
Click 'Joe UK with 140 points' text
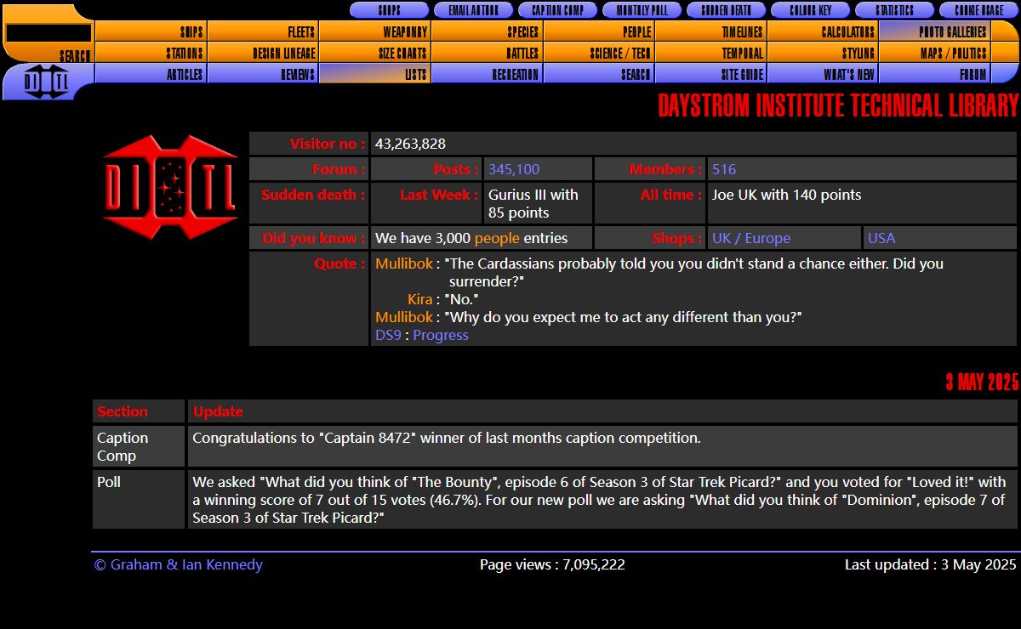tap(787, 195)
